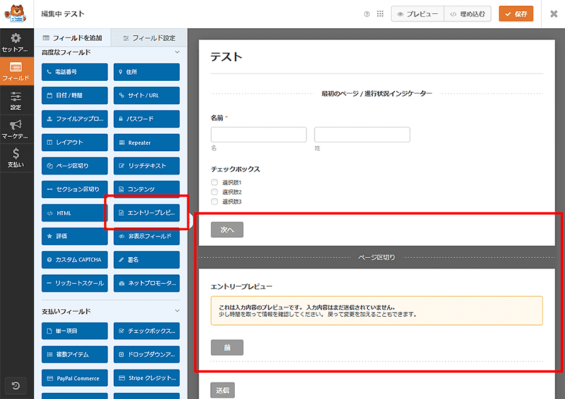This screenshot has width=565, height=399.
Task: Switch to the フィールドを追加 tab
Action: click(x=72, y=38)
